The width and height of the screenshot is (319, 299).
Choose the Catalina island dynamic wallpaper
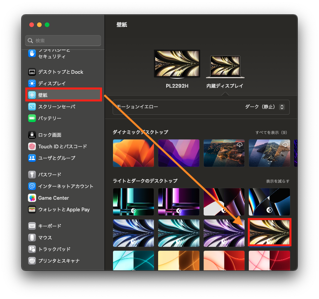(x=269, y=153)
